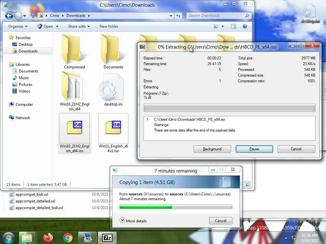Click New folder in toolbar
Screen dimensions: 326x244
109,26
